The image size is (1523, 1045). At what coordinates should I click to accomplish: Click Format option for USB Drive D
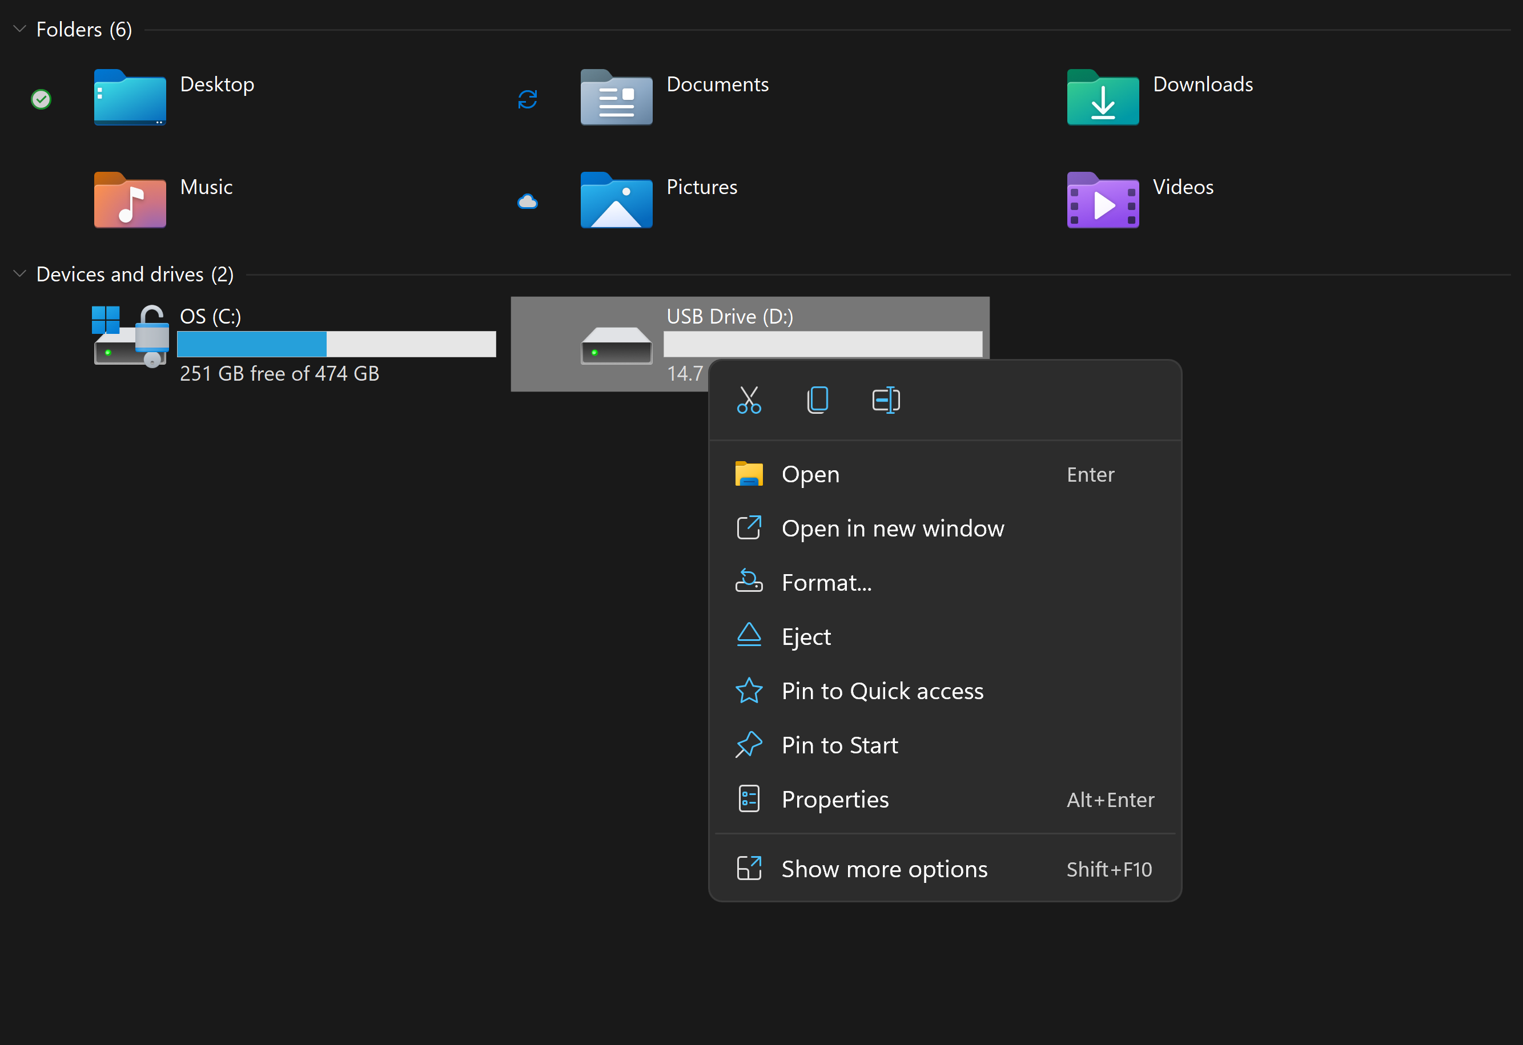pyautogui.click(x=826, y=582)
